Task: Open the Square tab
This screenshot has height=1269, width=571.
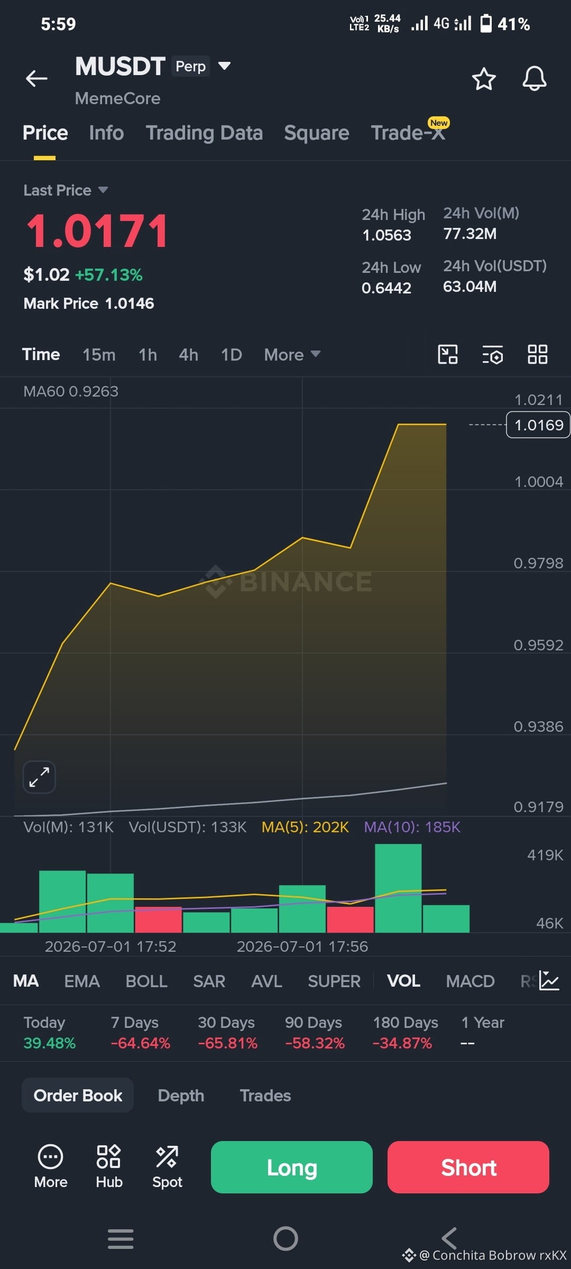Action: [316, 133]
